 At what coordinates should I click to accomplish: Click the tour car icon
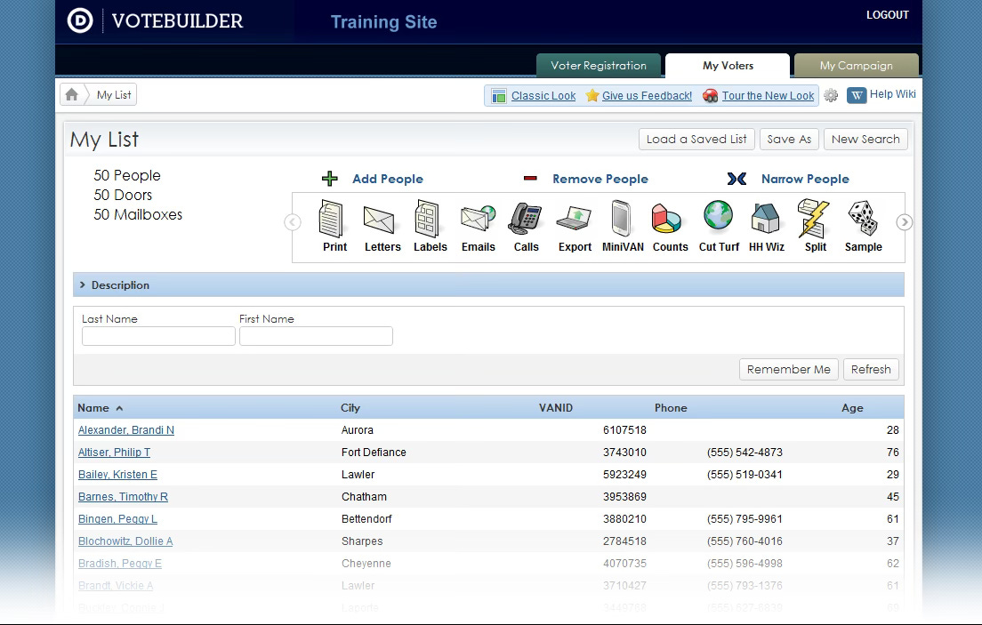pyautogui.click(x=710, y=96)
